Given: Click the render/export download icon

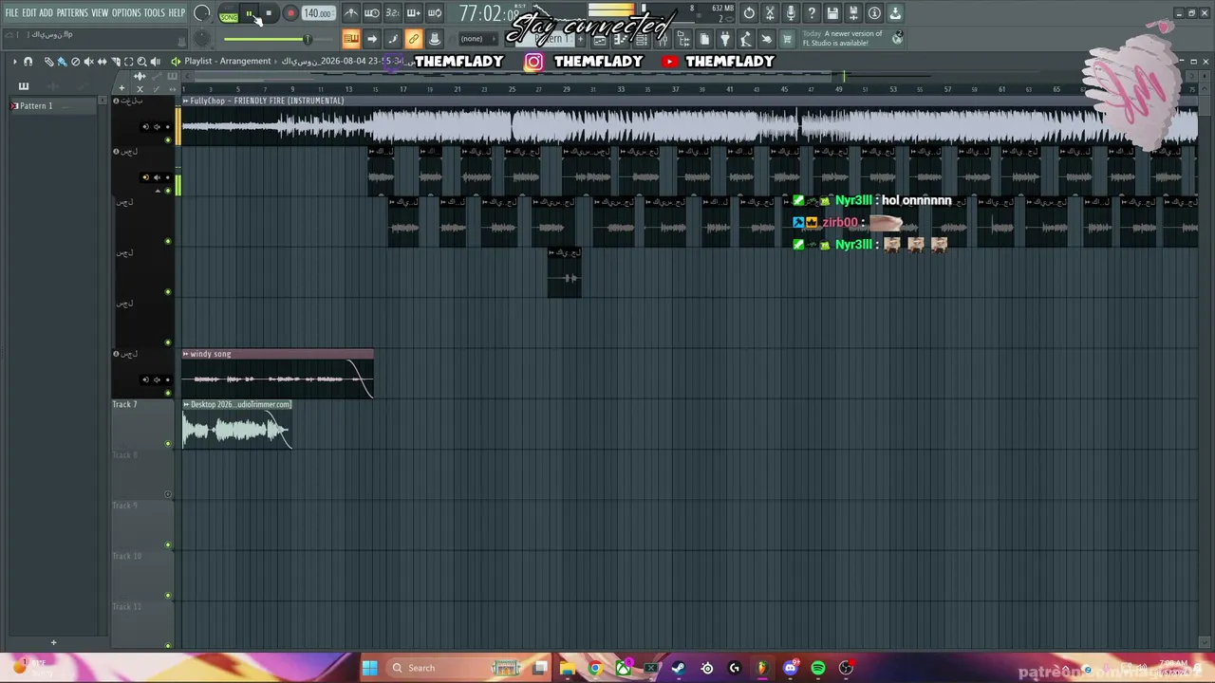Looking at the screenshot, I should point(895,13).
